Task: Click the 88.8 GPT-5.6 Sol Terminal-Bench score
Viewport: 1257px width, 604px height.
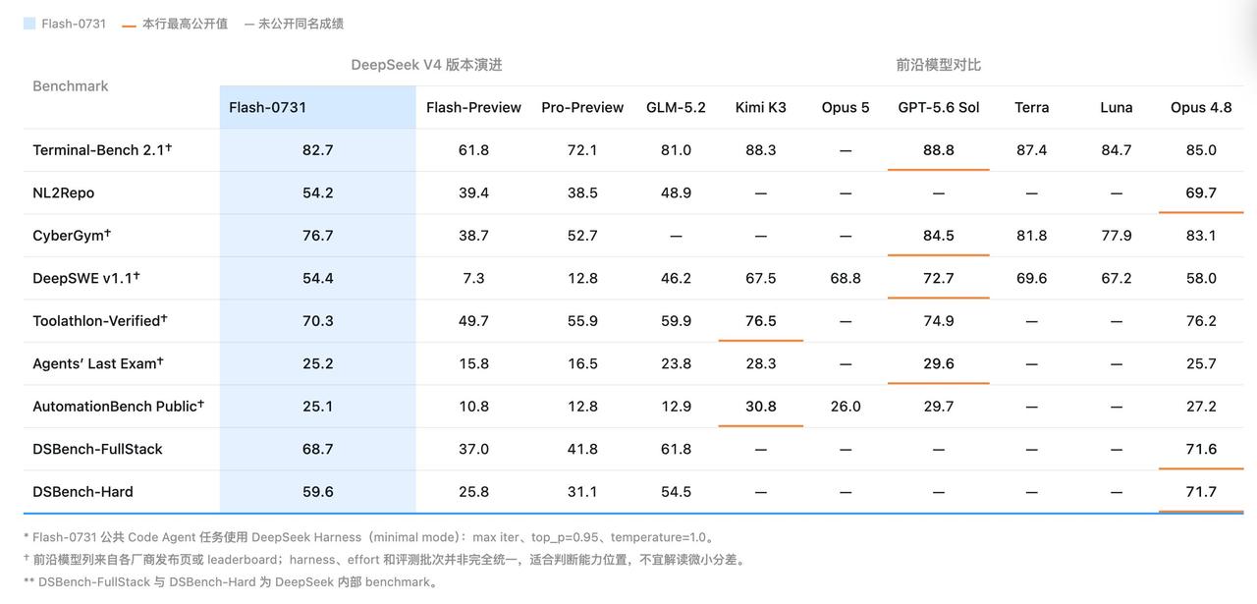Action: coord(939,150)
